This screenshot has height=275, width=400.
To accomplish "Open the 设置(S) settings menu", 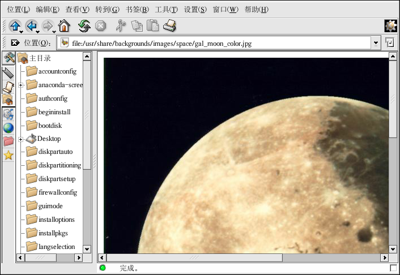I will (195, 10).
